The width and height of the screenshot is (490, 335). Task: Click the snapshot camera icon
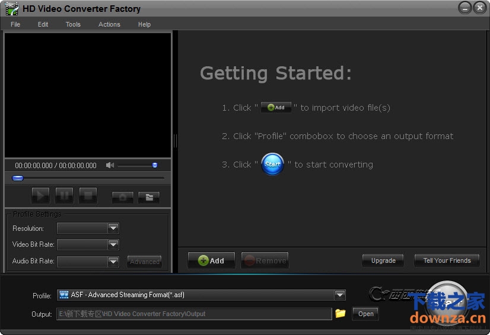[122, 197]
